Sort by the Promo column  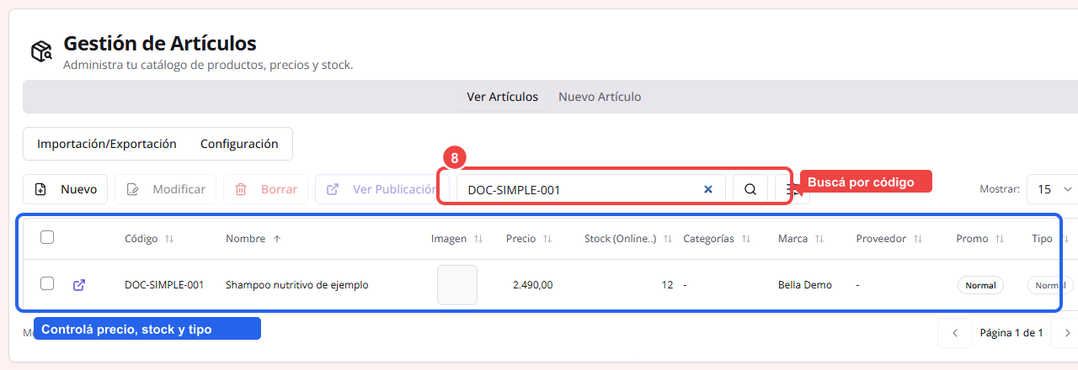coord(981,239)
